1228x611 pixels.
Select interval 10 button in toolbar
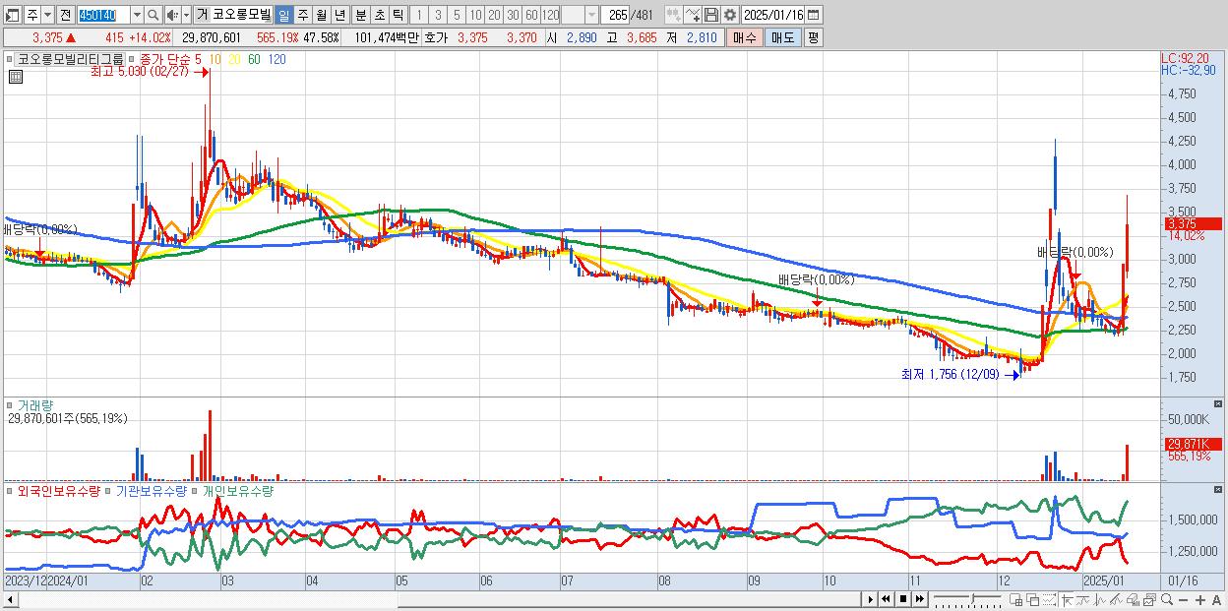coord(475,15)
